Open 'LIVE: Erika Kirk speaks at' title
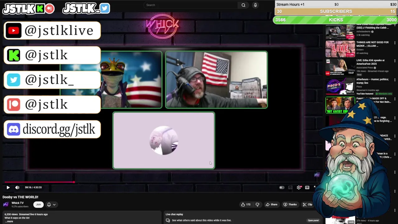 [x=370, y=62]
